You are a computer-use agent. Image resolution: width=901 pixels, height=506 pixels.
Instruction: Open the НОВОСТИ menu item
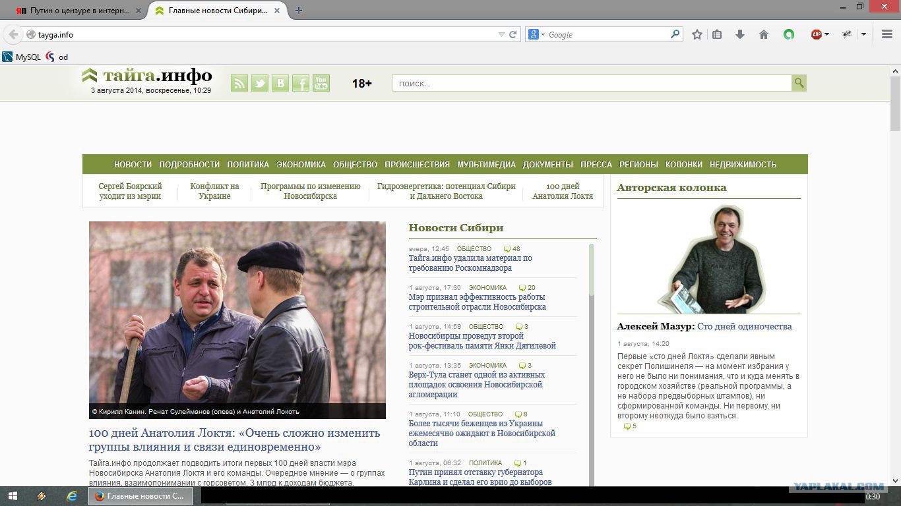tap(133, 165)
